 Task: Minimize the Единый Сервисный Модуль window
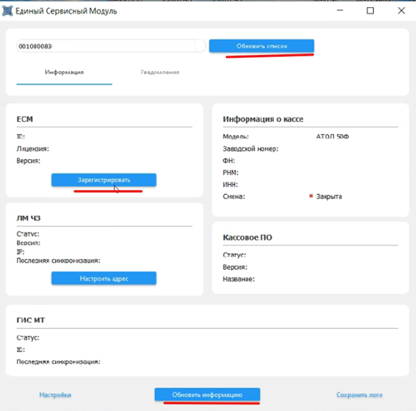[340, 11]
